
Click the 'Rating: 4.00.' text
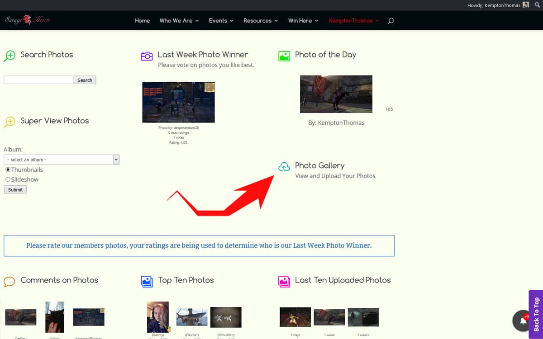(x=179, y=142)
